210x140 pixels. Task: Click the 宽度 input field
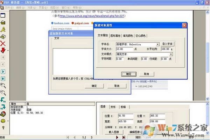(x=126, y=121)
